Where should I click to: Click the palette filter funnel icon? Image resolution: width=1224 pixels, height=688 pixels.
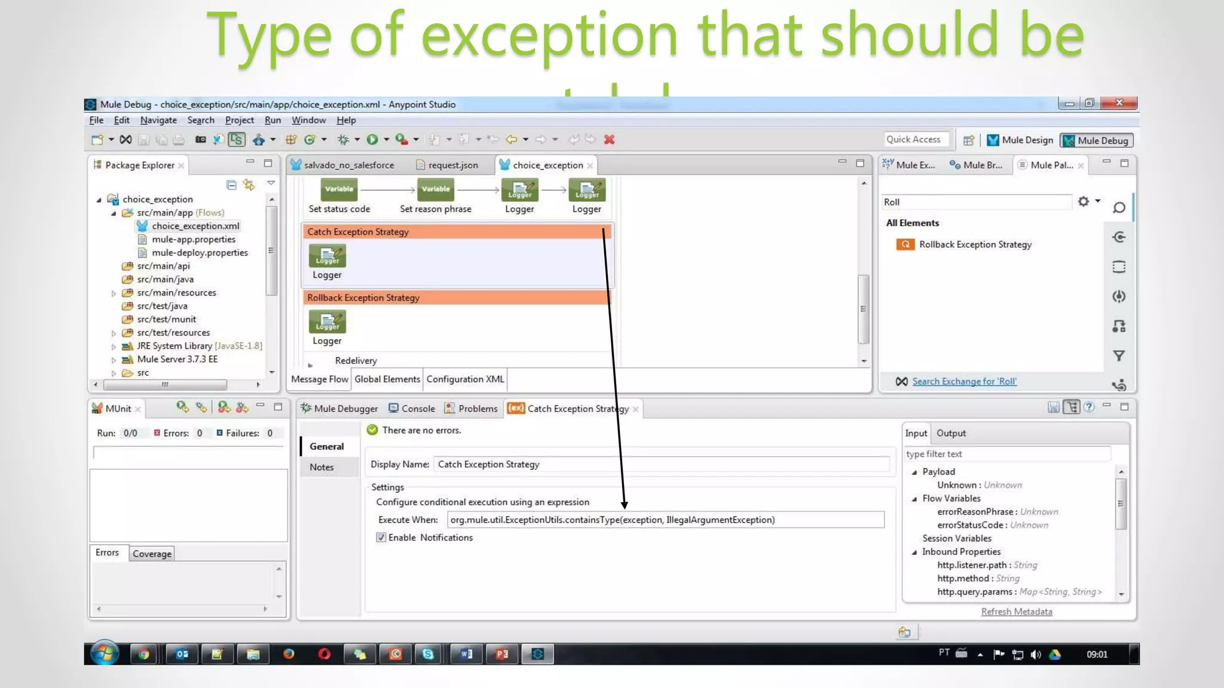pos(1119,356)
